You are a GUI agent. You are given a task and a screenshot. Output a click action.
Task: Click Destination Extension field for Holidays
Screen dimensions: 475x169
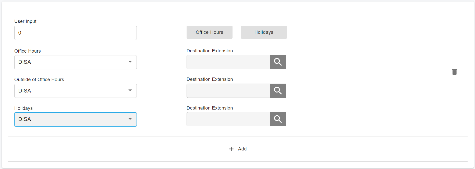click(x=228, y=119)
